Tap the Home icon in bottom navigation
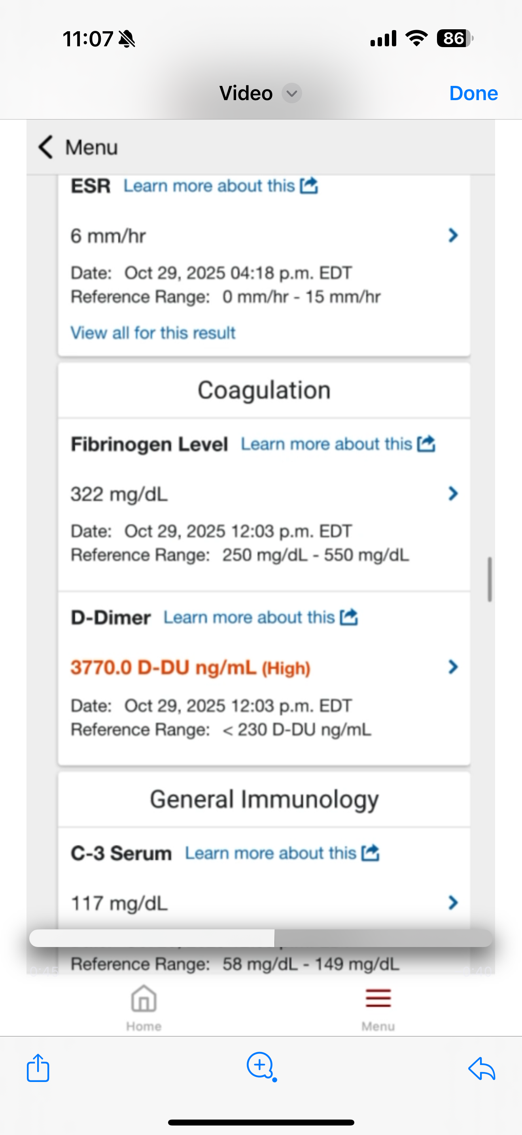The image size is (522, 1135). (x=144, y=1007)
